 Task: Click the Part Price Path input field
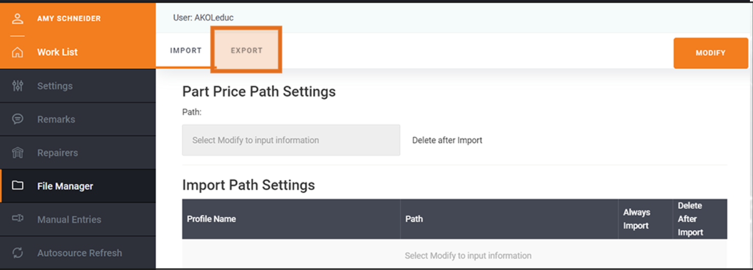291,140
